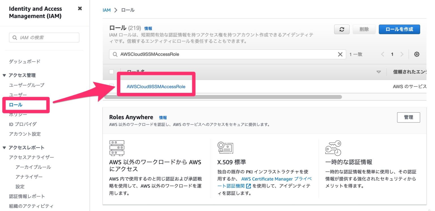Click the 管理 button
The image size is (435, 211).
[x=408, y=117]
